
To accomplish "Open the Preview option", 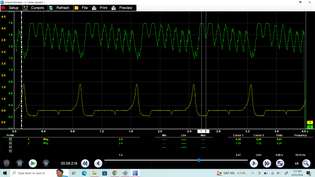I will (122, 8).
